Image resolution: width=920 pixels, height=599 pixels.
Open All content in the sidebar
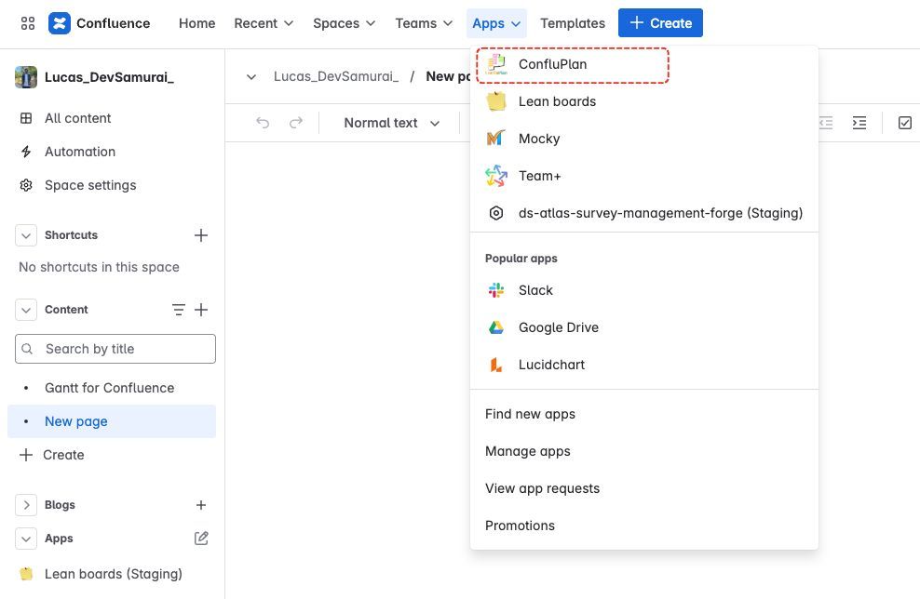[112, 118]
